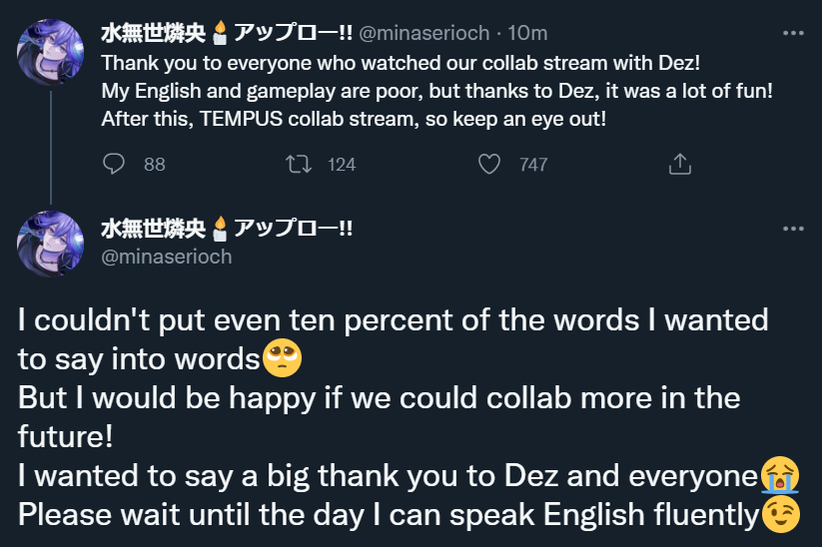
Task: Click the 88 replies count
Action: pyautogui.click(x=154, y=165)
